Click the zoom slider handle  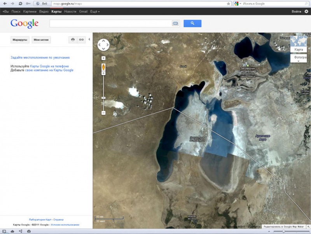point(103,98)
